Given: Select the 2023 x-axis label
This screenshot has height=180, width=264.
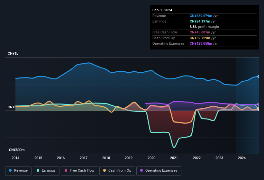Looking at the screenshot, I should point(219,158).
